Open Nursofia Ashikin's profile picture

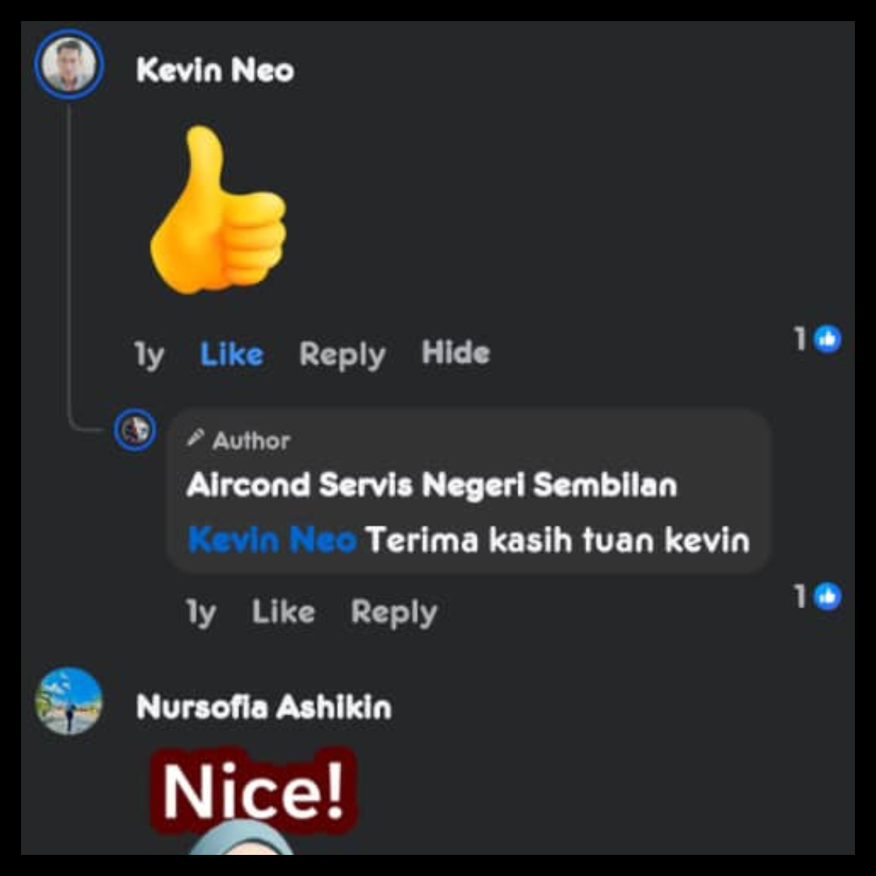[x=69, y=701]
